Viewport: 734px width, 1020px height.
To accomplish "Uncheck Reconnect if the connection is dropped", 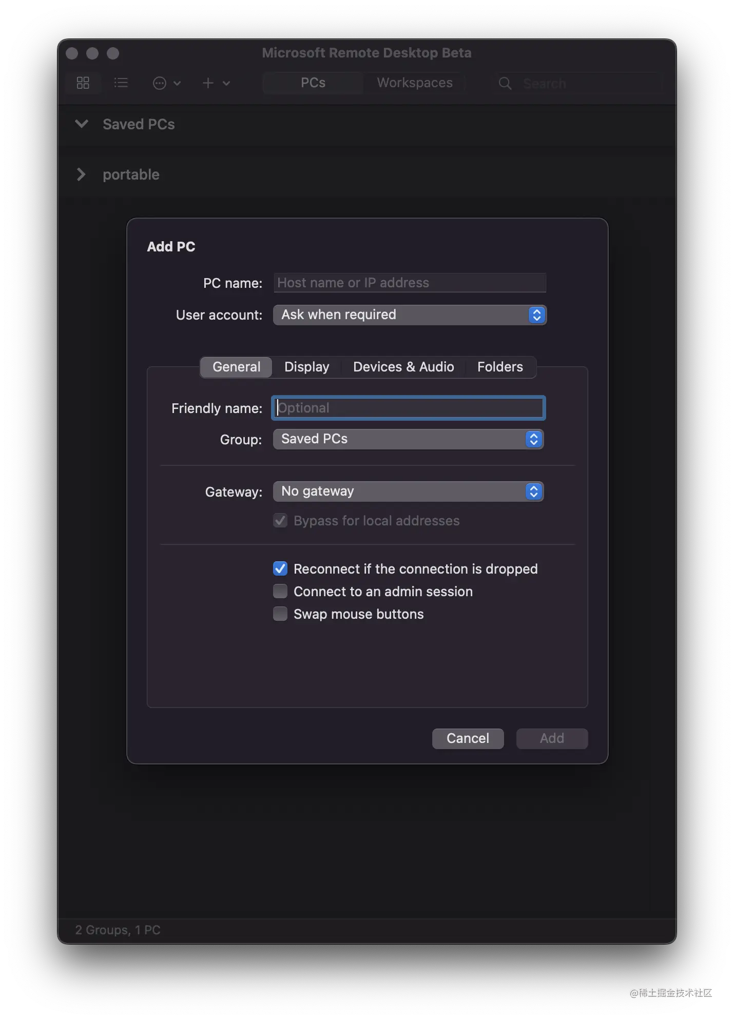I will (x=280, y=568).
